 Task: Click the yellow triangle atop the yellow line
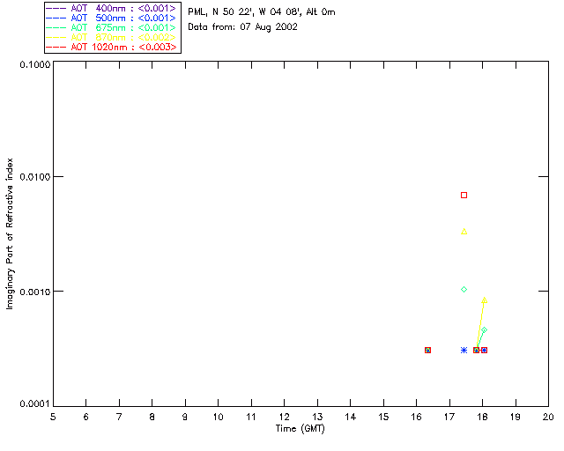tap(484, 300)
